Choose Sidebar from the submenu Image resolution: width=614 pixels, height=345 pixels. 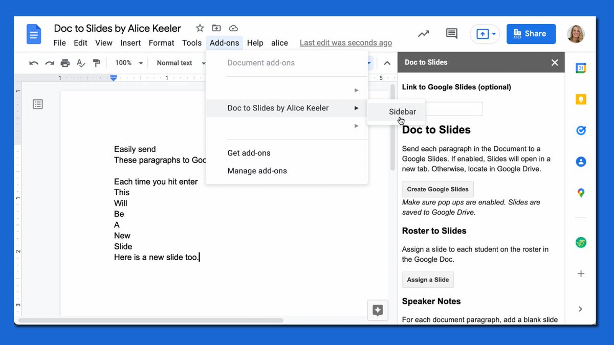tap(396, 111)
